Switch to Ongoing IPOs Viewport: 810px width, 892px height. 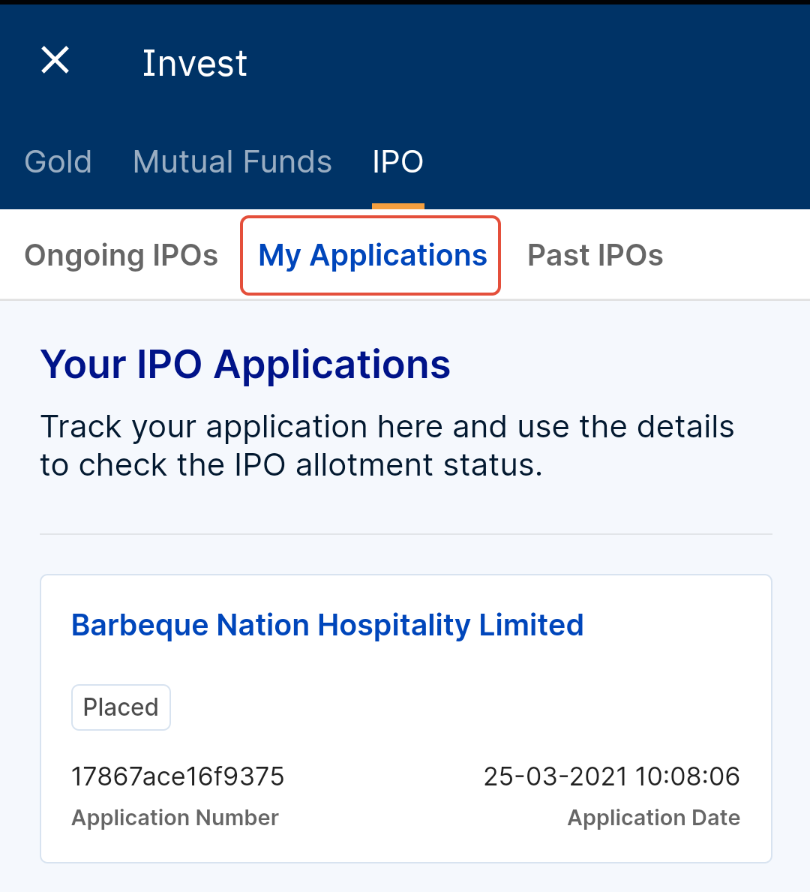coord(121,255)
